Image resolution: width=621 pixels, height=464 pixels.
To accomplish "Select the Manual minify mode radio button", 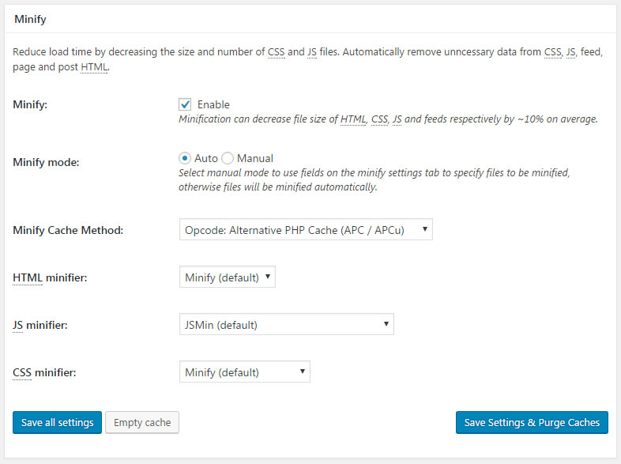I will [x=228, y=159].
